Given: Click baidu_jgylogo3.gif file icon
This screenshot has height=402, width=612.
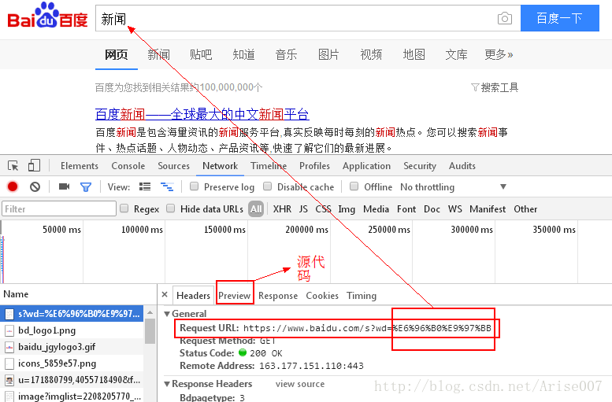Looking at the screenshot, I should coord(9,347).
